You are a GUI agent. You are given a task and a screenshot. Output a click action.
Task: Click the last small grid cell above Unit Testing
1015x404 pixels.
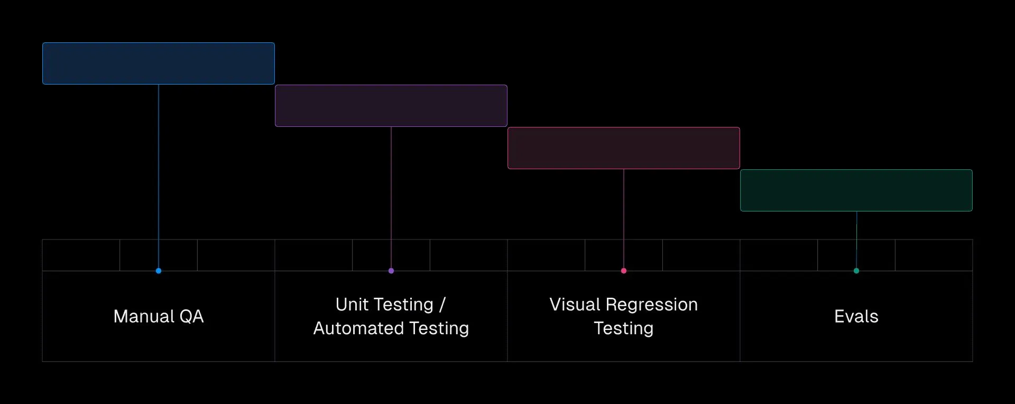[x=468, y=255]
